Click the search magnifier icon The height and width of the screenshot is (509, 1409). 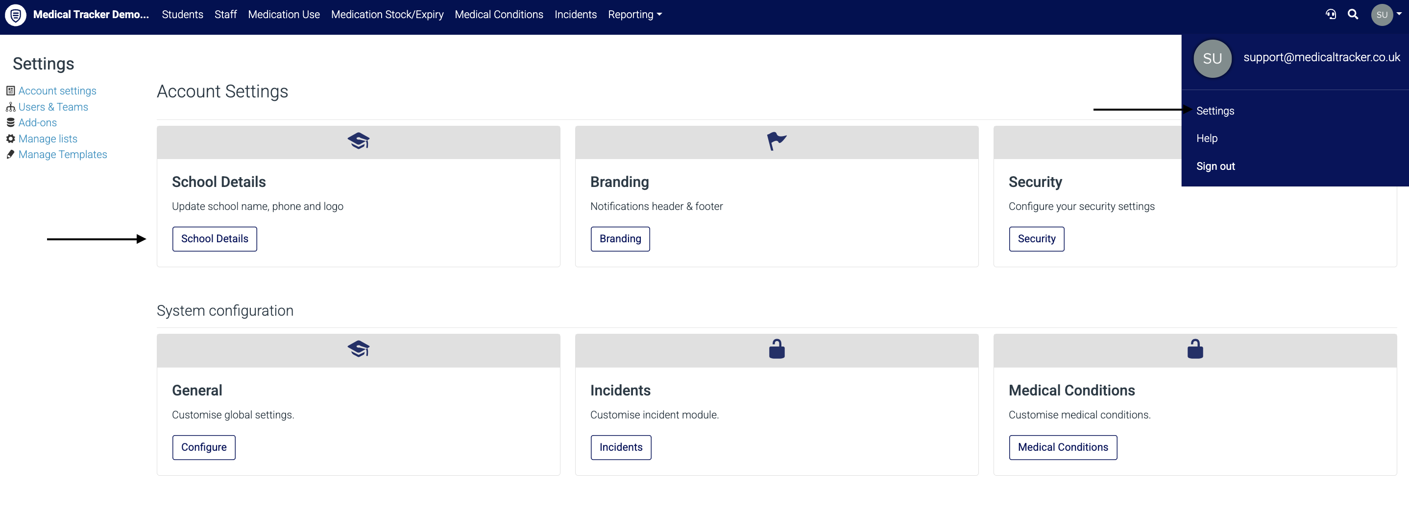[1353, 14]
